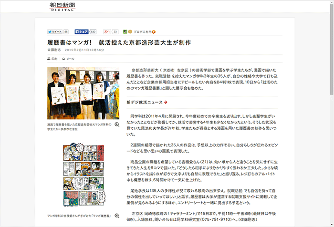
Task: Open the Asahi Shimbun Digital logo
Action: 63,6
